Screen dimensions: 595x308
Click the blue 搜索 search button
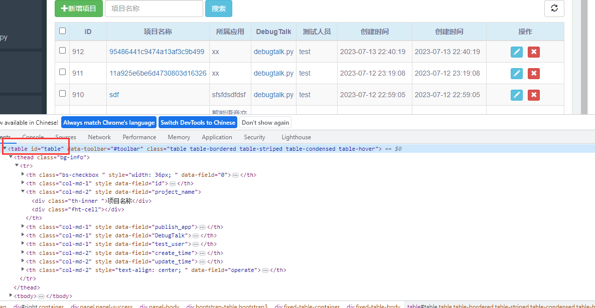click(218, 9)
